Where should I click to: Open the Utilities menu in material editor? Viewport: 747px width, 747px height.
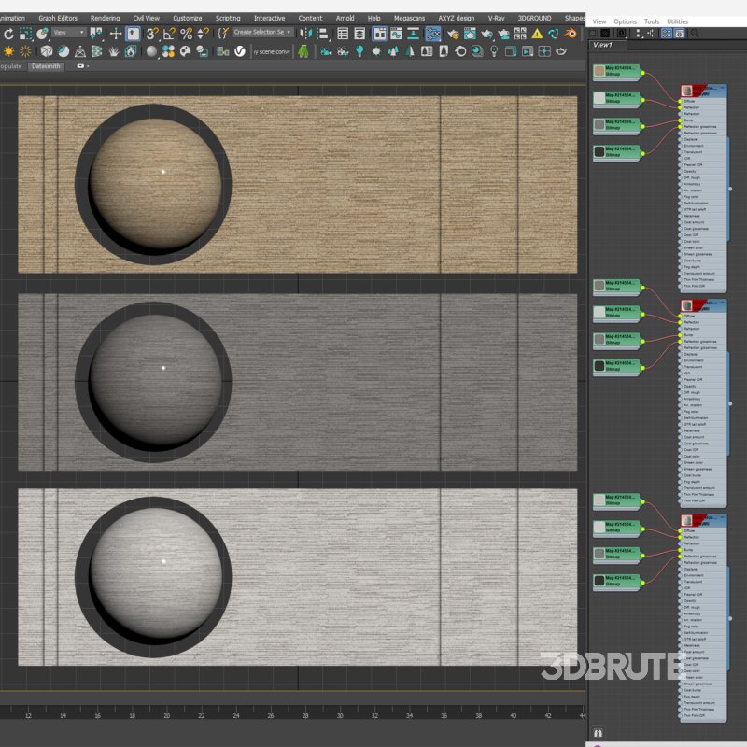pyautogui.click(x=677, y=21)
